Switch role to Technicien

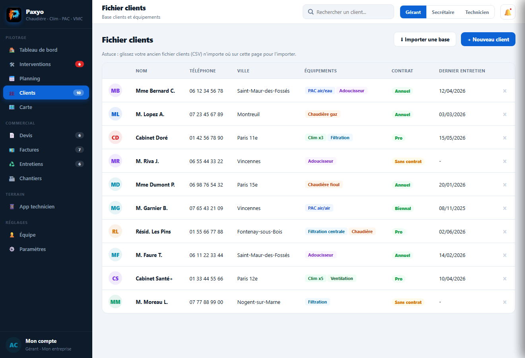(477, 12)
